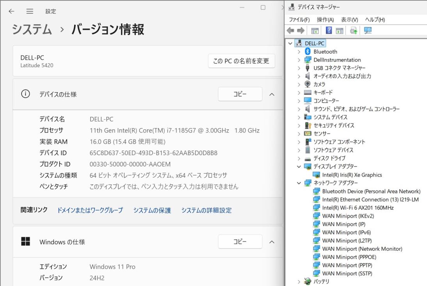427x286 pixels.
Task: Open the 表示(V) menu
Action: pyautogui.click(x=349, y=20)
